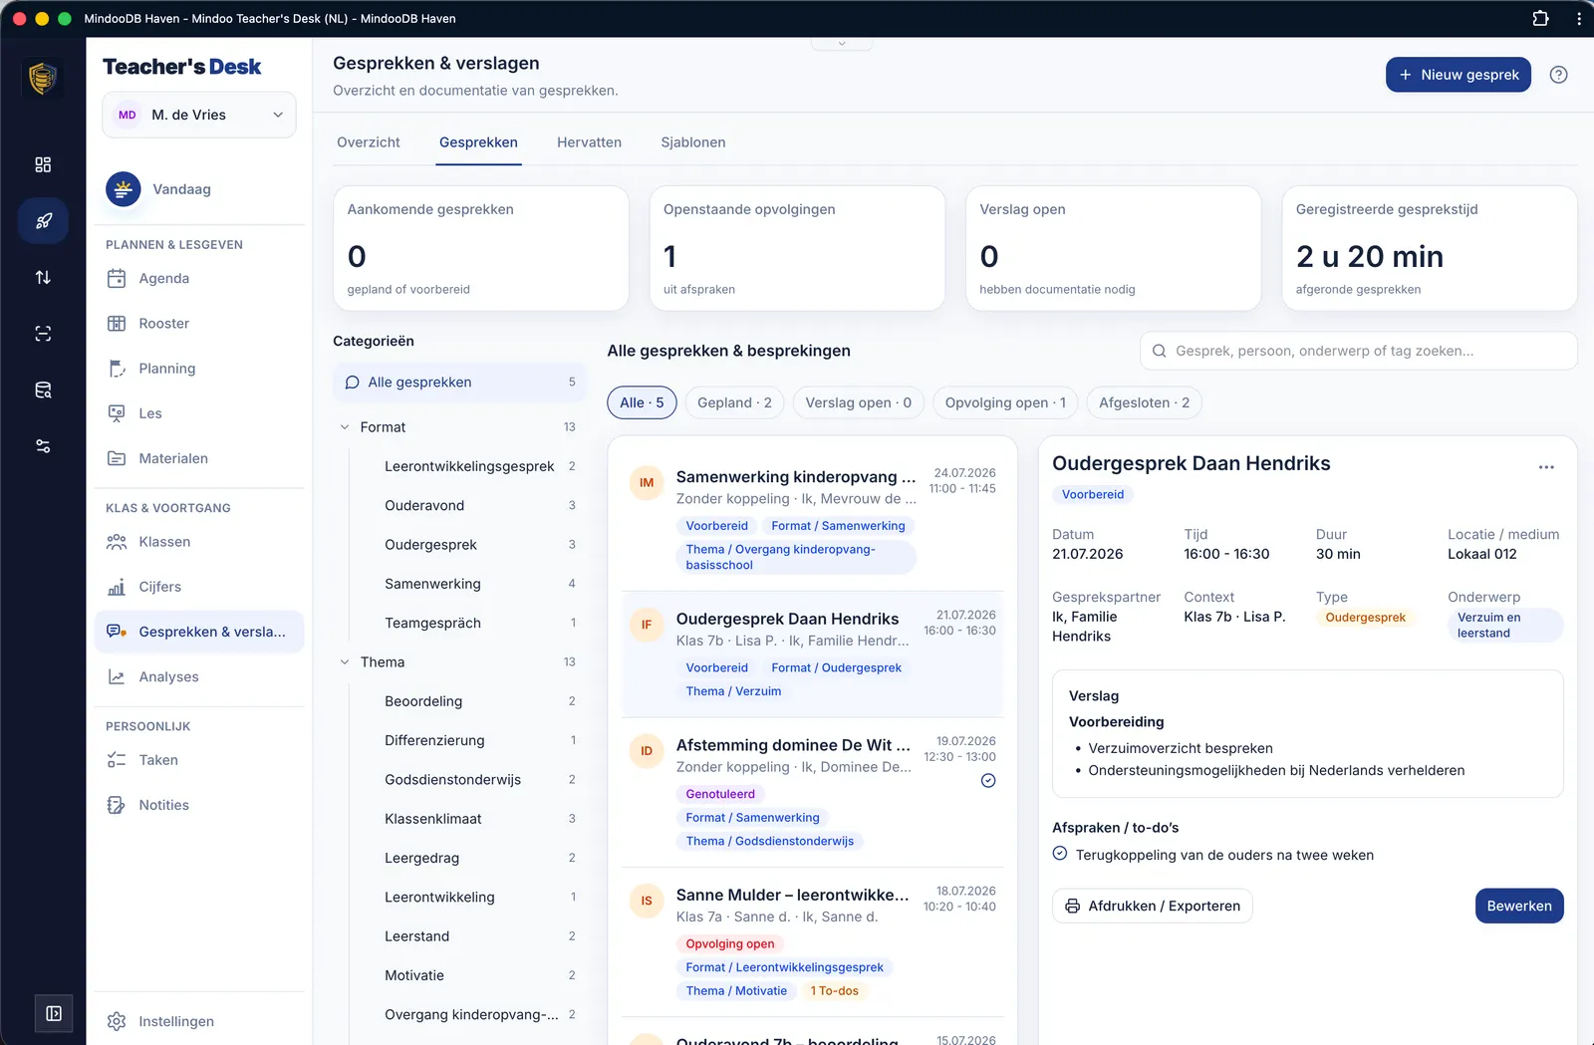
Task: Click the Afdrukken / Exporteren button
Action: pyautogui.click(x=1152, y=906)
